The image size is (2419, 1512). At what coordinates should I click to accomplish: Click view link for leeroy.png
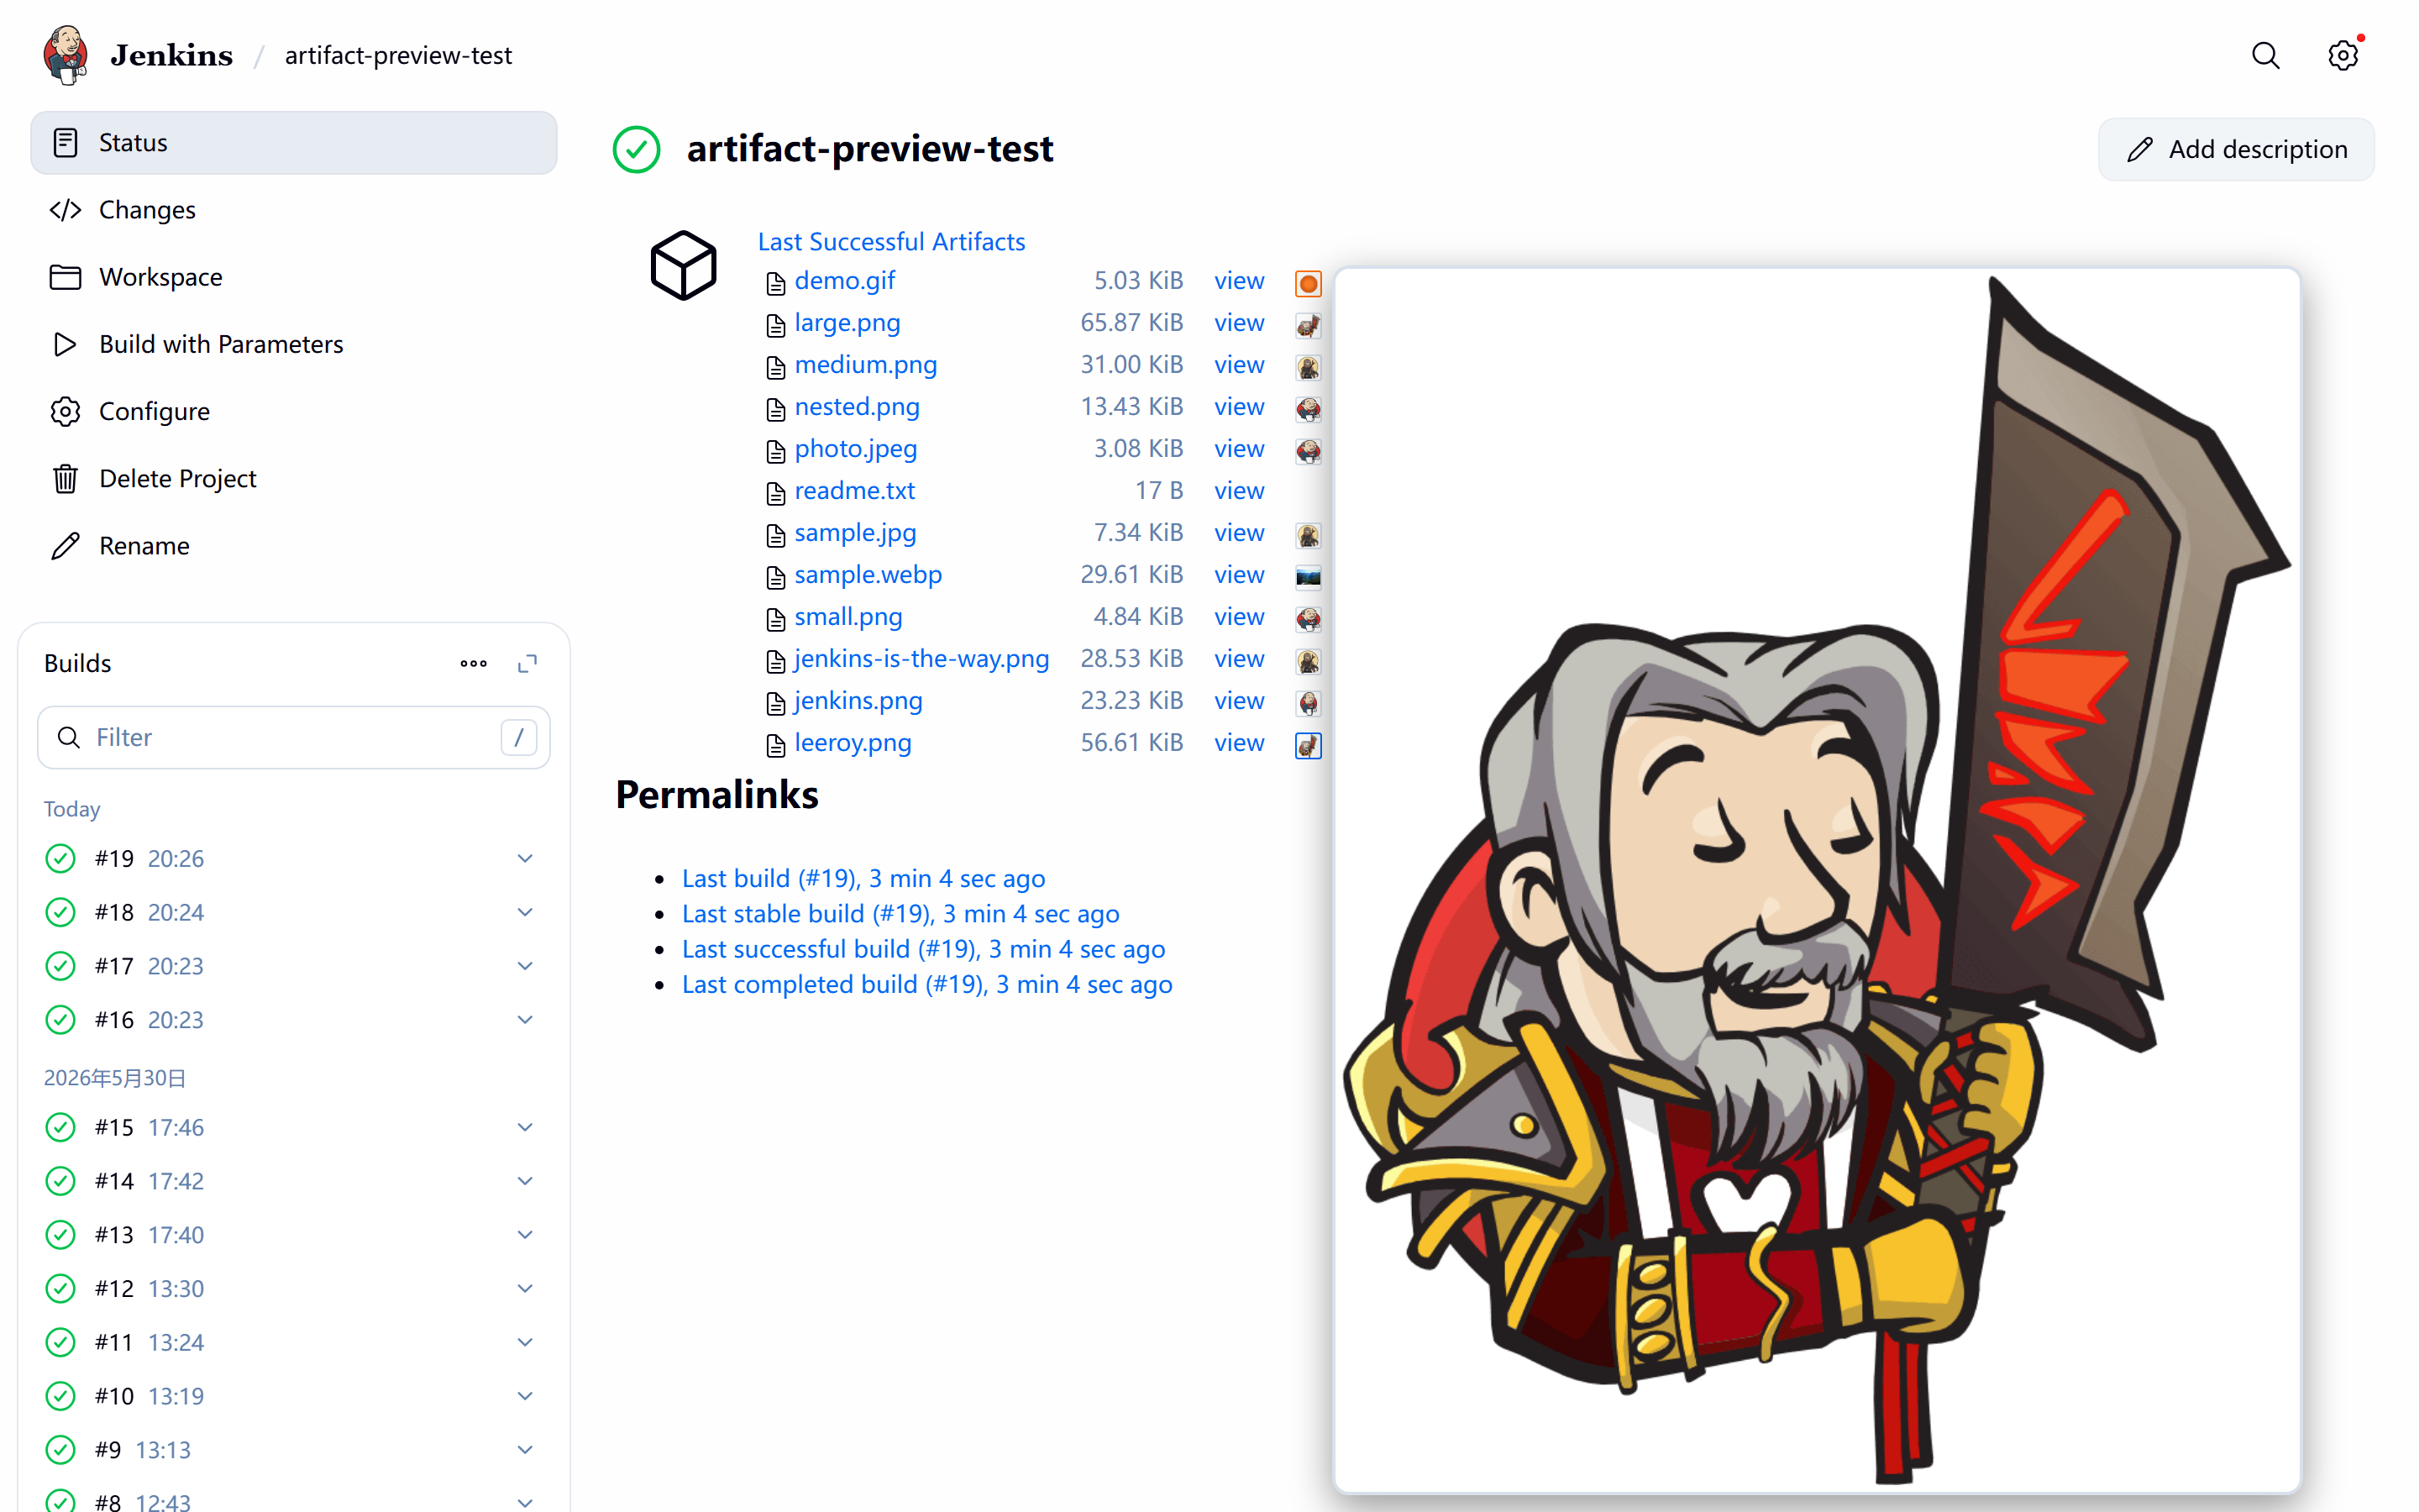(1240, 743)
